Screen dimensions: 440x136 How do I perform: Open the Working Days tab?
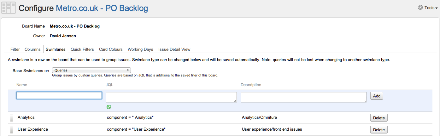pyautogui.click(x=140, y=50)
